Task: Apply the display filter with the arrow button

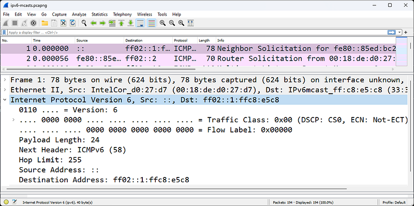Action: tap(392, 32)
